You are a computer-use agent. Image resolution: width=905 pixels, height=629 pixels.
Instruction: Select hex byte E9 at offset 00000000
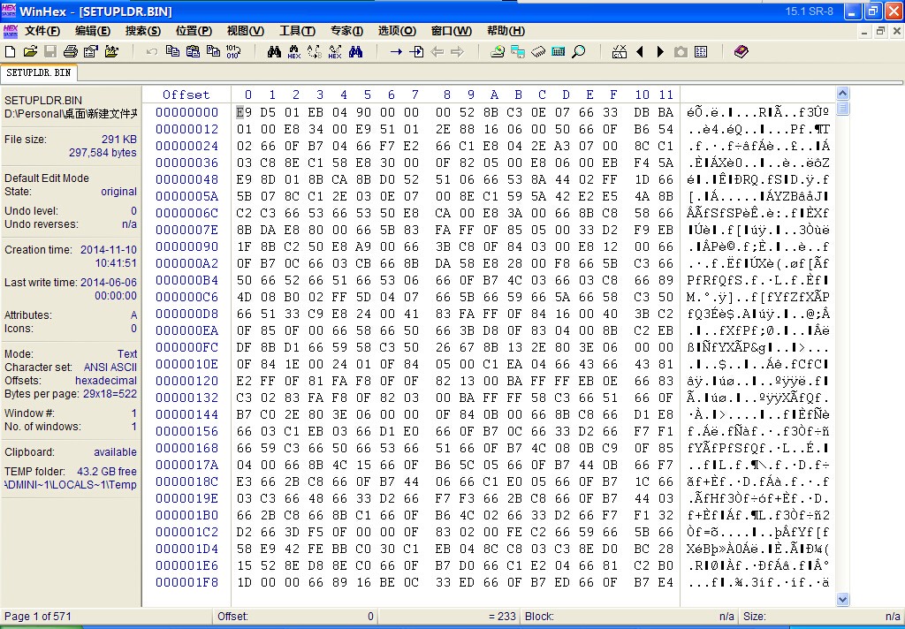point(244,112)
